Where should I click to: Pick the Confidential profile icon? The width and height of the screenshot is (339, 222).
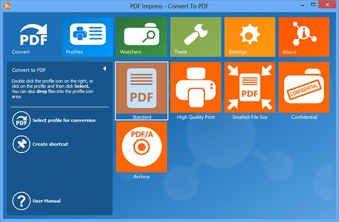[304, 87]
